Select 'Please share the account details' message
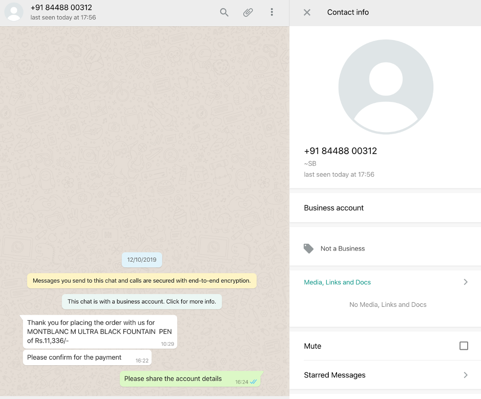Screen dimensions: 481x399 coord(190,379)
